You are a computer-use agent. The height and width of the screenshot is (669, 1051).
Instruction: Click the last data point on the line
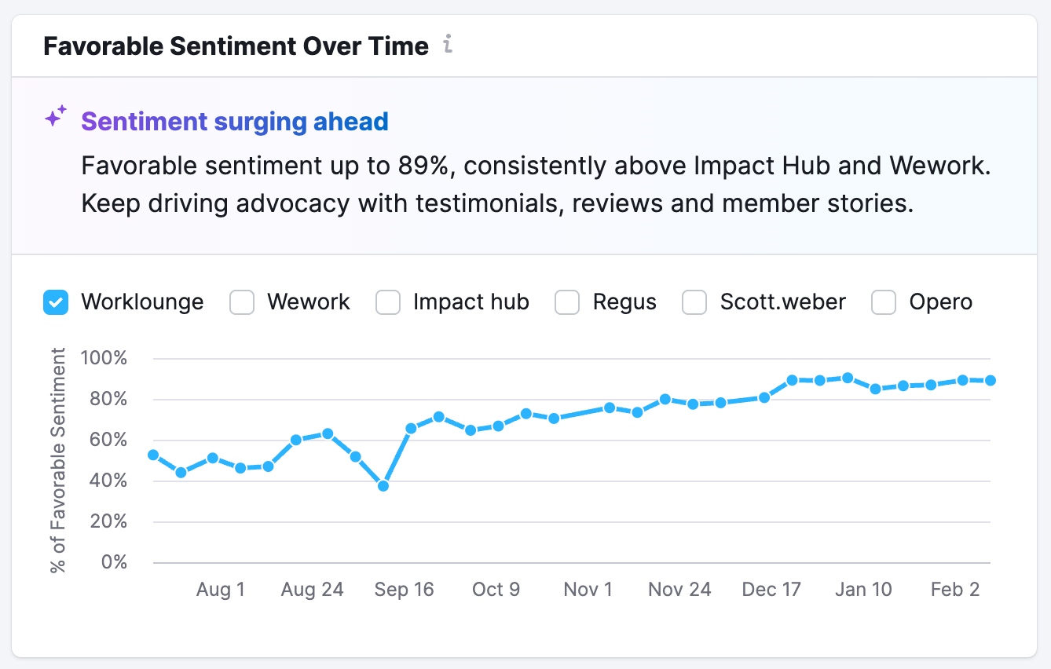[991, 380]
